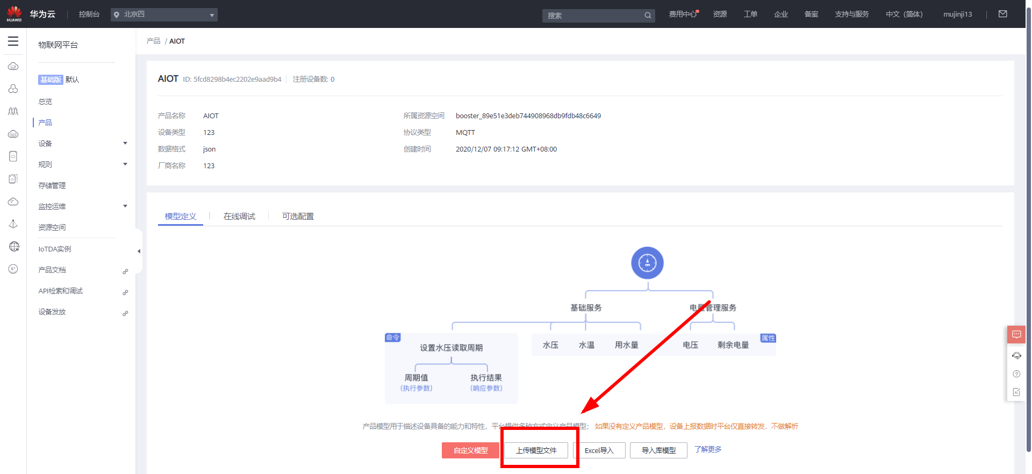Click the 产品 breadcrumb link
Image resolution: width=1032 pixels, height=474 pixels.
click(154, 41)
